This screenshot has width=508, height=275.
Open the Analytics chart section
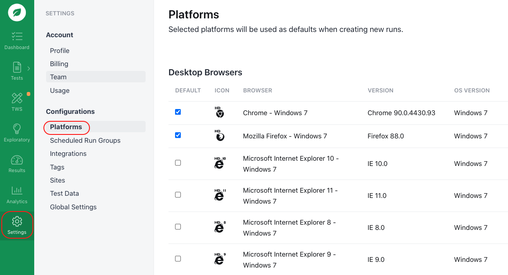(17, 194)
